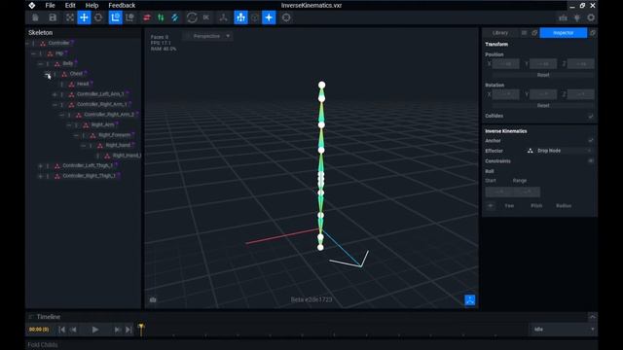Save the project with the floppy disk icon
This screenshot has height=350, width=623.
(53, 17)
